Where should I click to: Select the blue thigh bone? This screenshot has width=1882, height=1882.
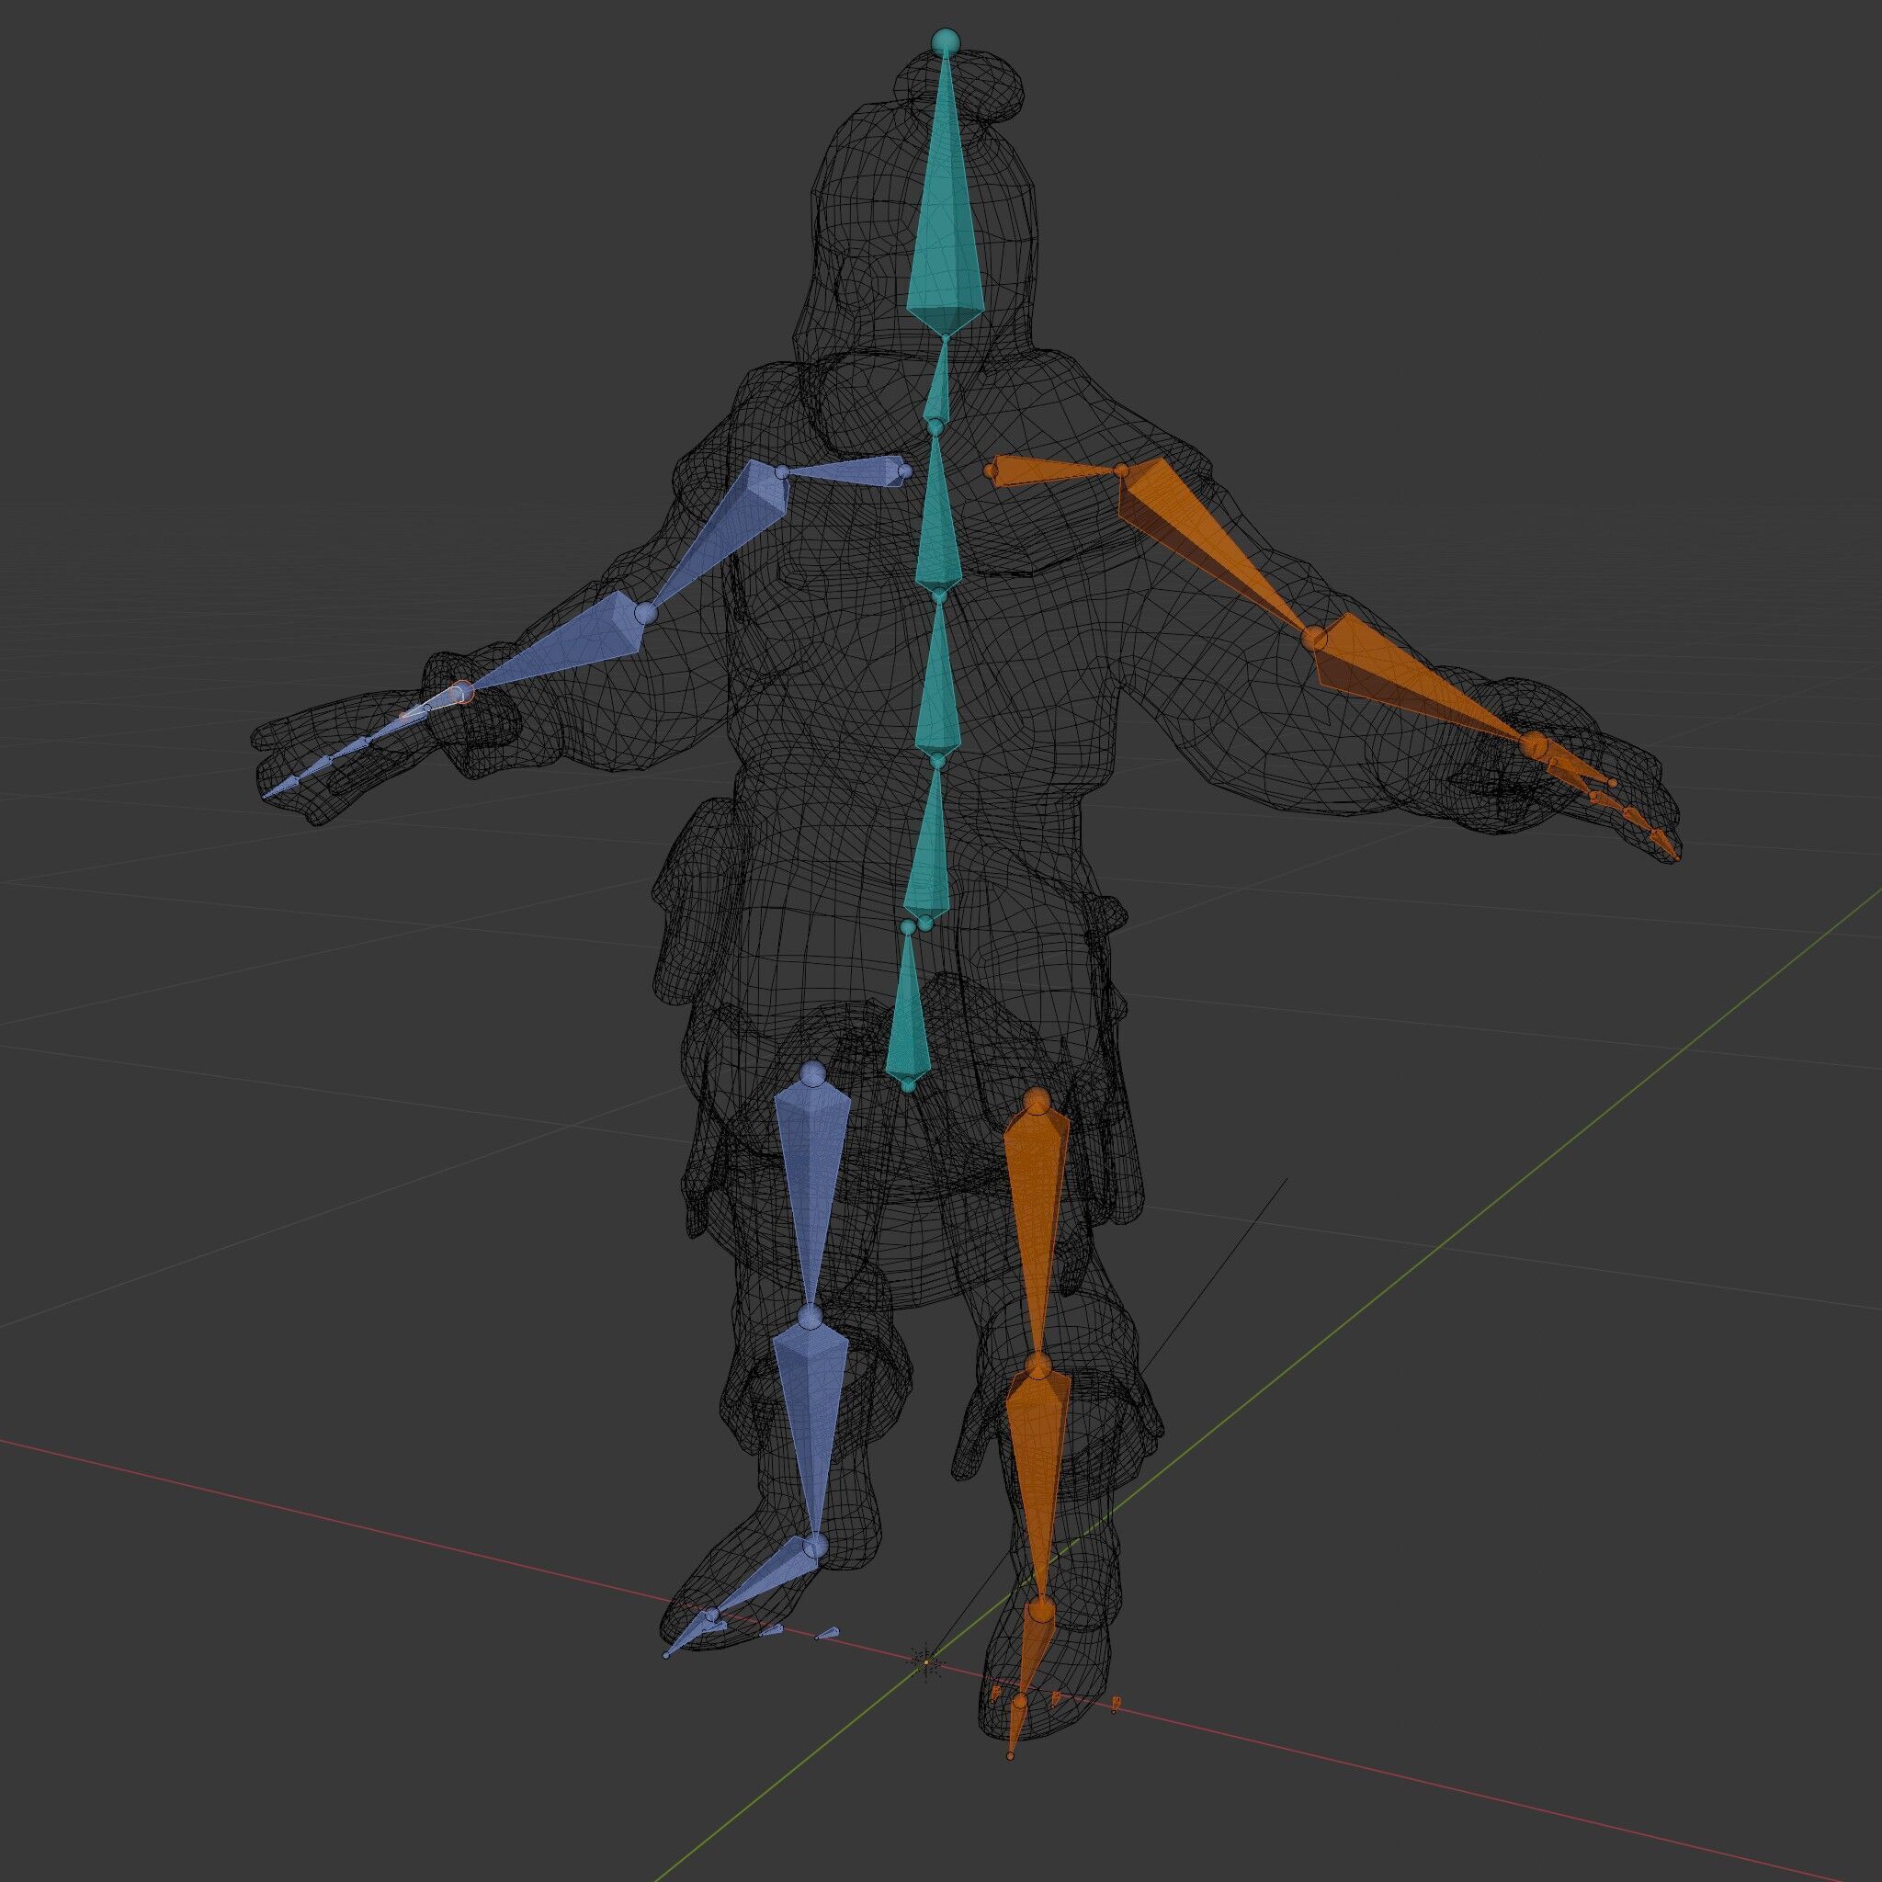click(x=812, y=1169)
